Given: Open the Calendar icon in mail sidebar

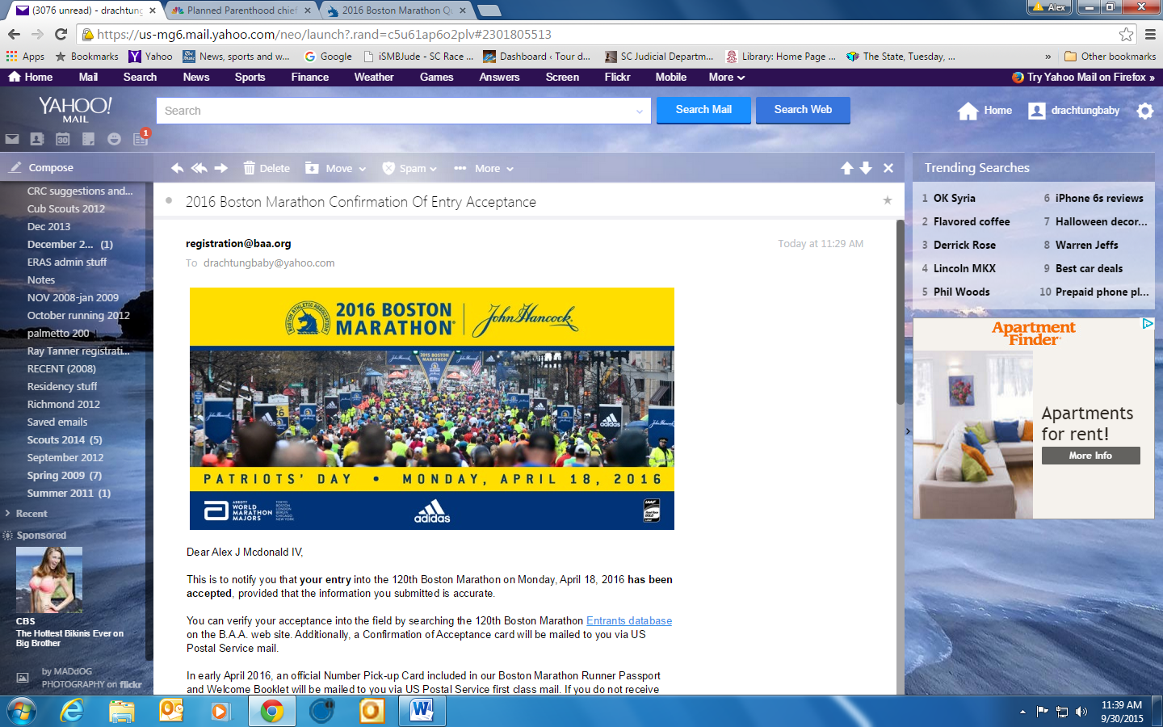Looking at the screenshot, I should (63, 139).
